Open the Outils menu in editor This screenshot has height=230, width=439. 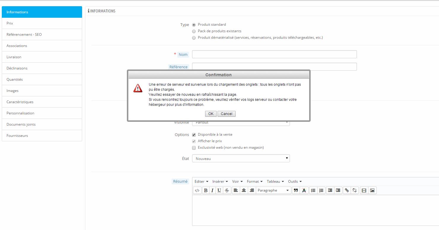[x=295, y=182]
